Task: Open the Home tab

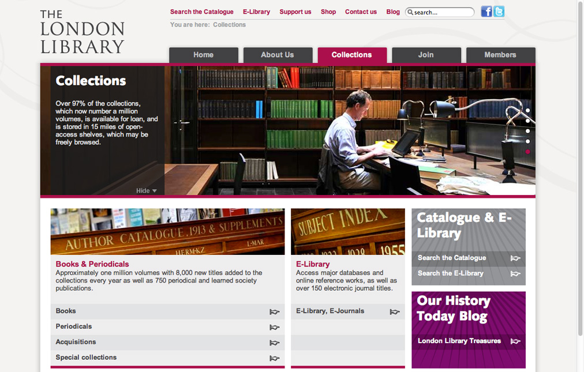Action: [x=204, y=55]
